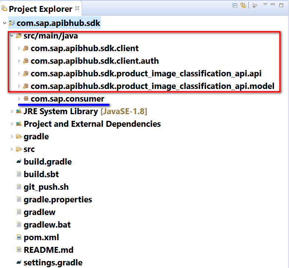Select product_image_classification_api.model package label
289x268 pixels.
[x=152, y=86]
